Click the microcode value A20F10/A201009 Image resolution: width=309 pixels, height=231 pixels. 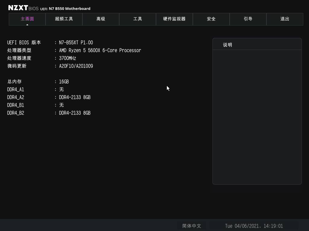[76, 66]
